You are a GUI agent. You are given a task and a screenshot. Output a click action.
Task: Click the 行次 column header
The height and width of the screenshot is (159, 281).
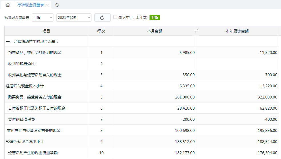coord(101,31)
